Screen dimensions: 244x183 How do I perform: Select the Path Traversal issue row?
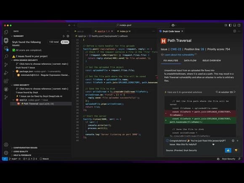(41, 103)
